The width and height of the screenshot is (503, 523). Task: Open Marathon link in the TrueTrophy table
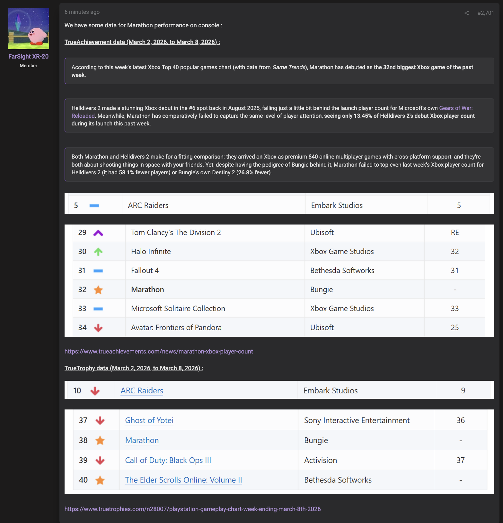tap(142, 440)
